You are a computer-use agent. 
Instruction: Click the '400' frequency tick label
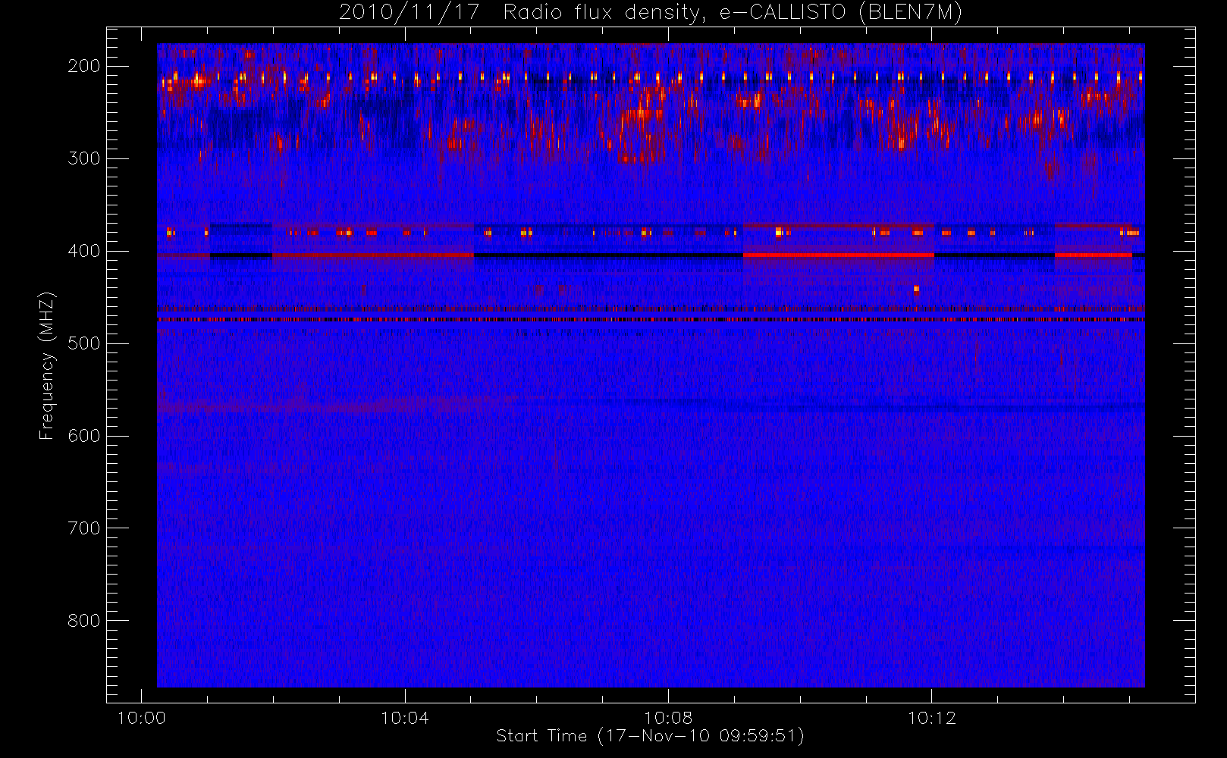tap(84, 251)
